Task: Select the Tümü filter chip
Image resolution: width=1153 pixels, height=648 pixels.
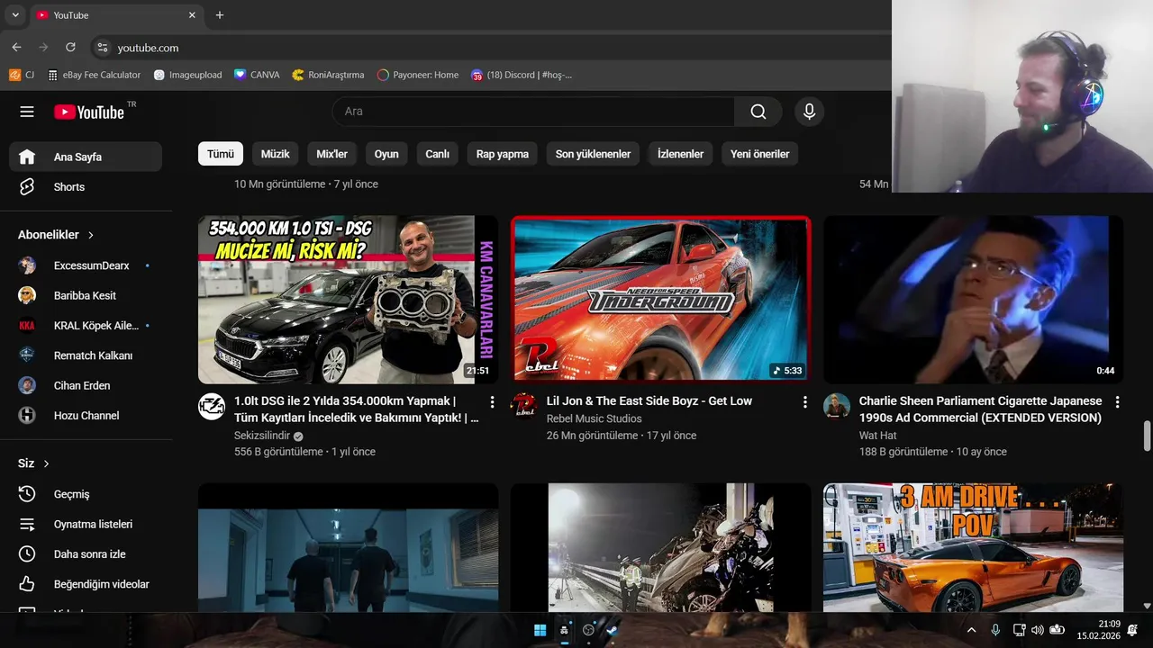Action: [221, 154]
